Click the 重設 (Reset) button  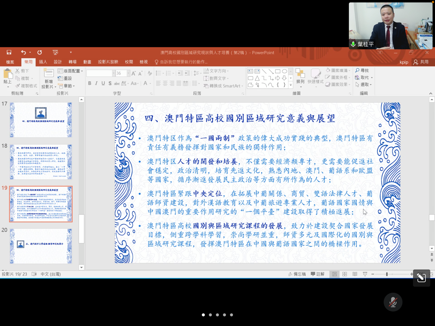click(64, 79)
